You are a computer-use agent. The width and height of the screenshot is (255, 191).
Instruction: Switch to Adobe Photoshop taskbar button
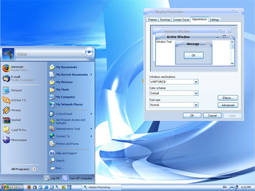click(x=102, y=187)
